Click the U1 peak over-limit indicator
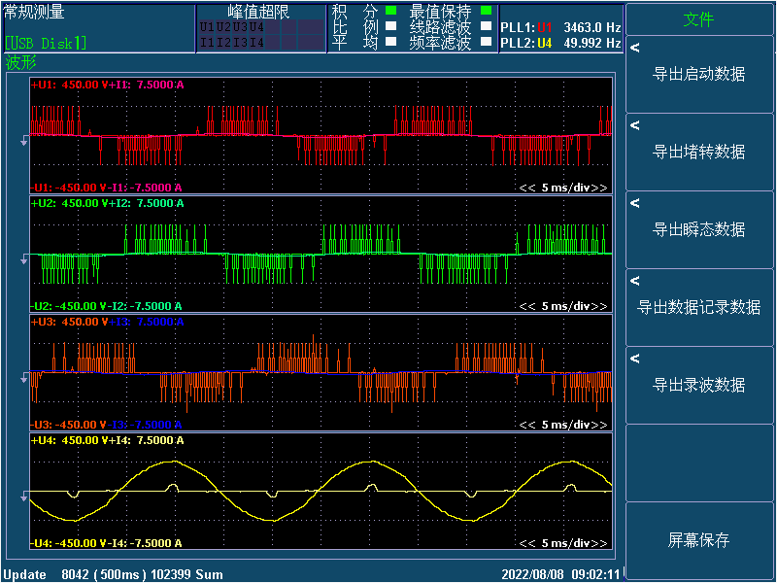777x583 pixels. [x=205, y=27]
